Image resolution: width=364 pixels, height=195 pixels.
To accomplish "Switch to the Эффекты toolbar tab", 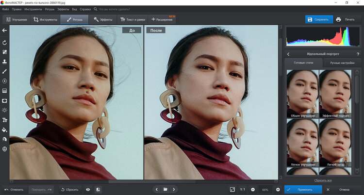I will (103, 19).
